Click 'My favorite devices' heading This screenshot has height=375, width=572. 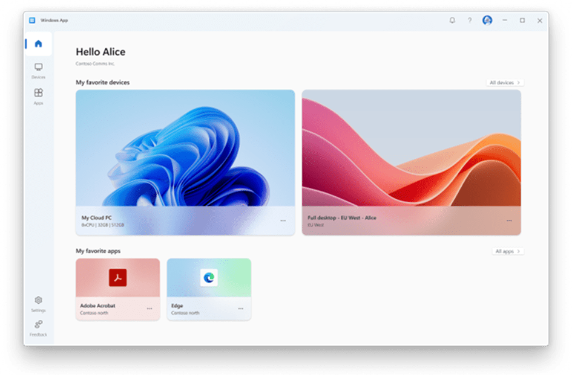click(x=103, y=83)
